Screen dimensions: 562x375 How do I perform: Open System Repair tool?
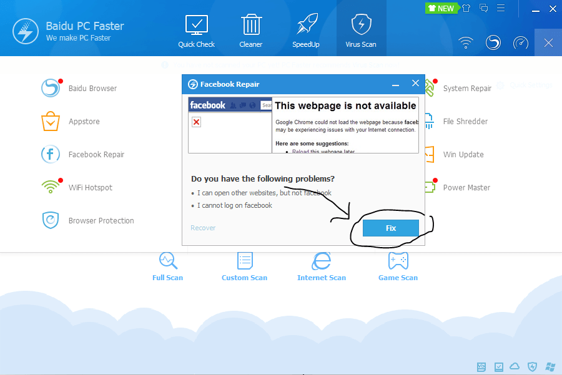467,89
